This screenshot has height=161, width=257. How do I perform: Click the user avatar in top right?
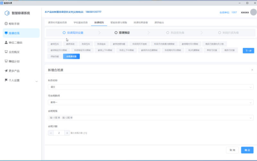pyautogui.click(x=253, y=12)
